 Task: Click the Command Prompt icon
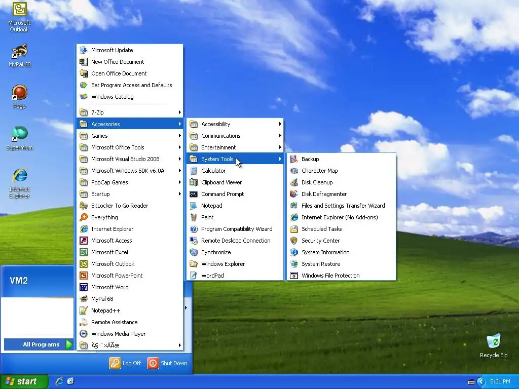194,194
